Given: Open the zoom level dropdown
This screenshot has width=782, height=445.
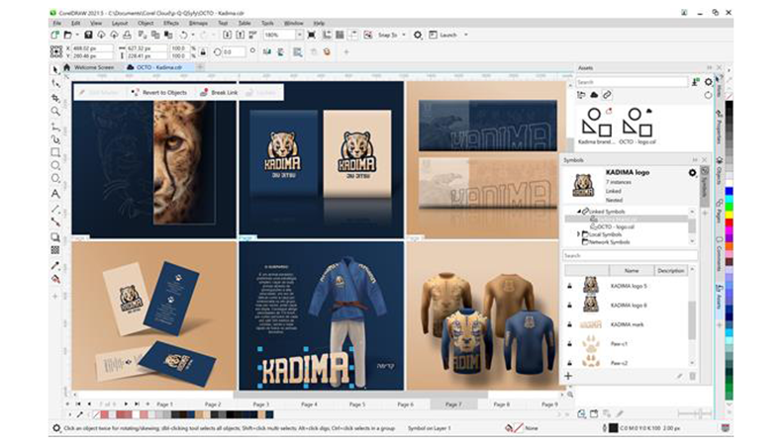Looking at the screenshot, I should (x=299, y=35).
